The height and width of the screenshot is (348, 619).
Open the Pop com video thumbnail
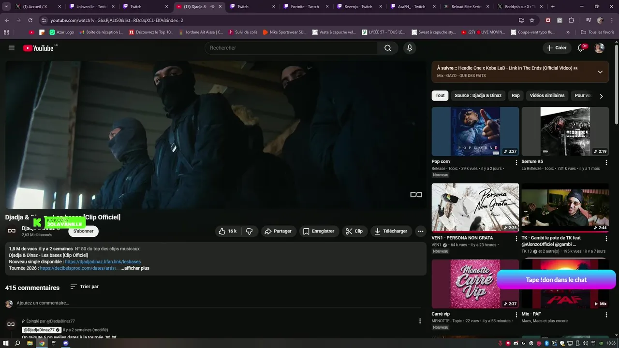click(475, 131)
